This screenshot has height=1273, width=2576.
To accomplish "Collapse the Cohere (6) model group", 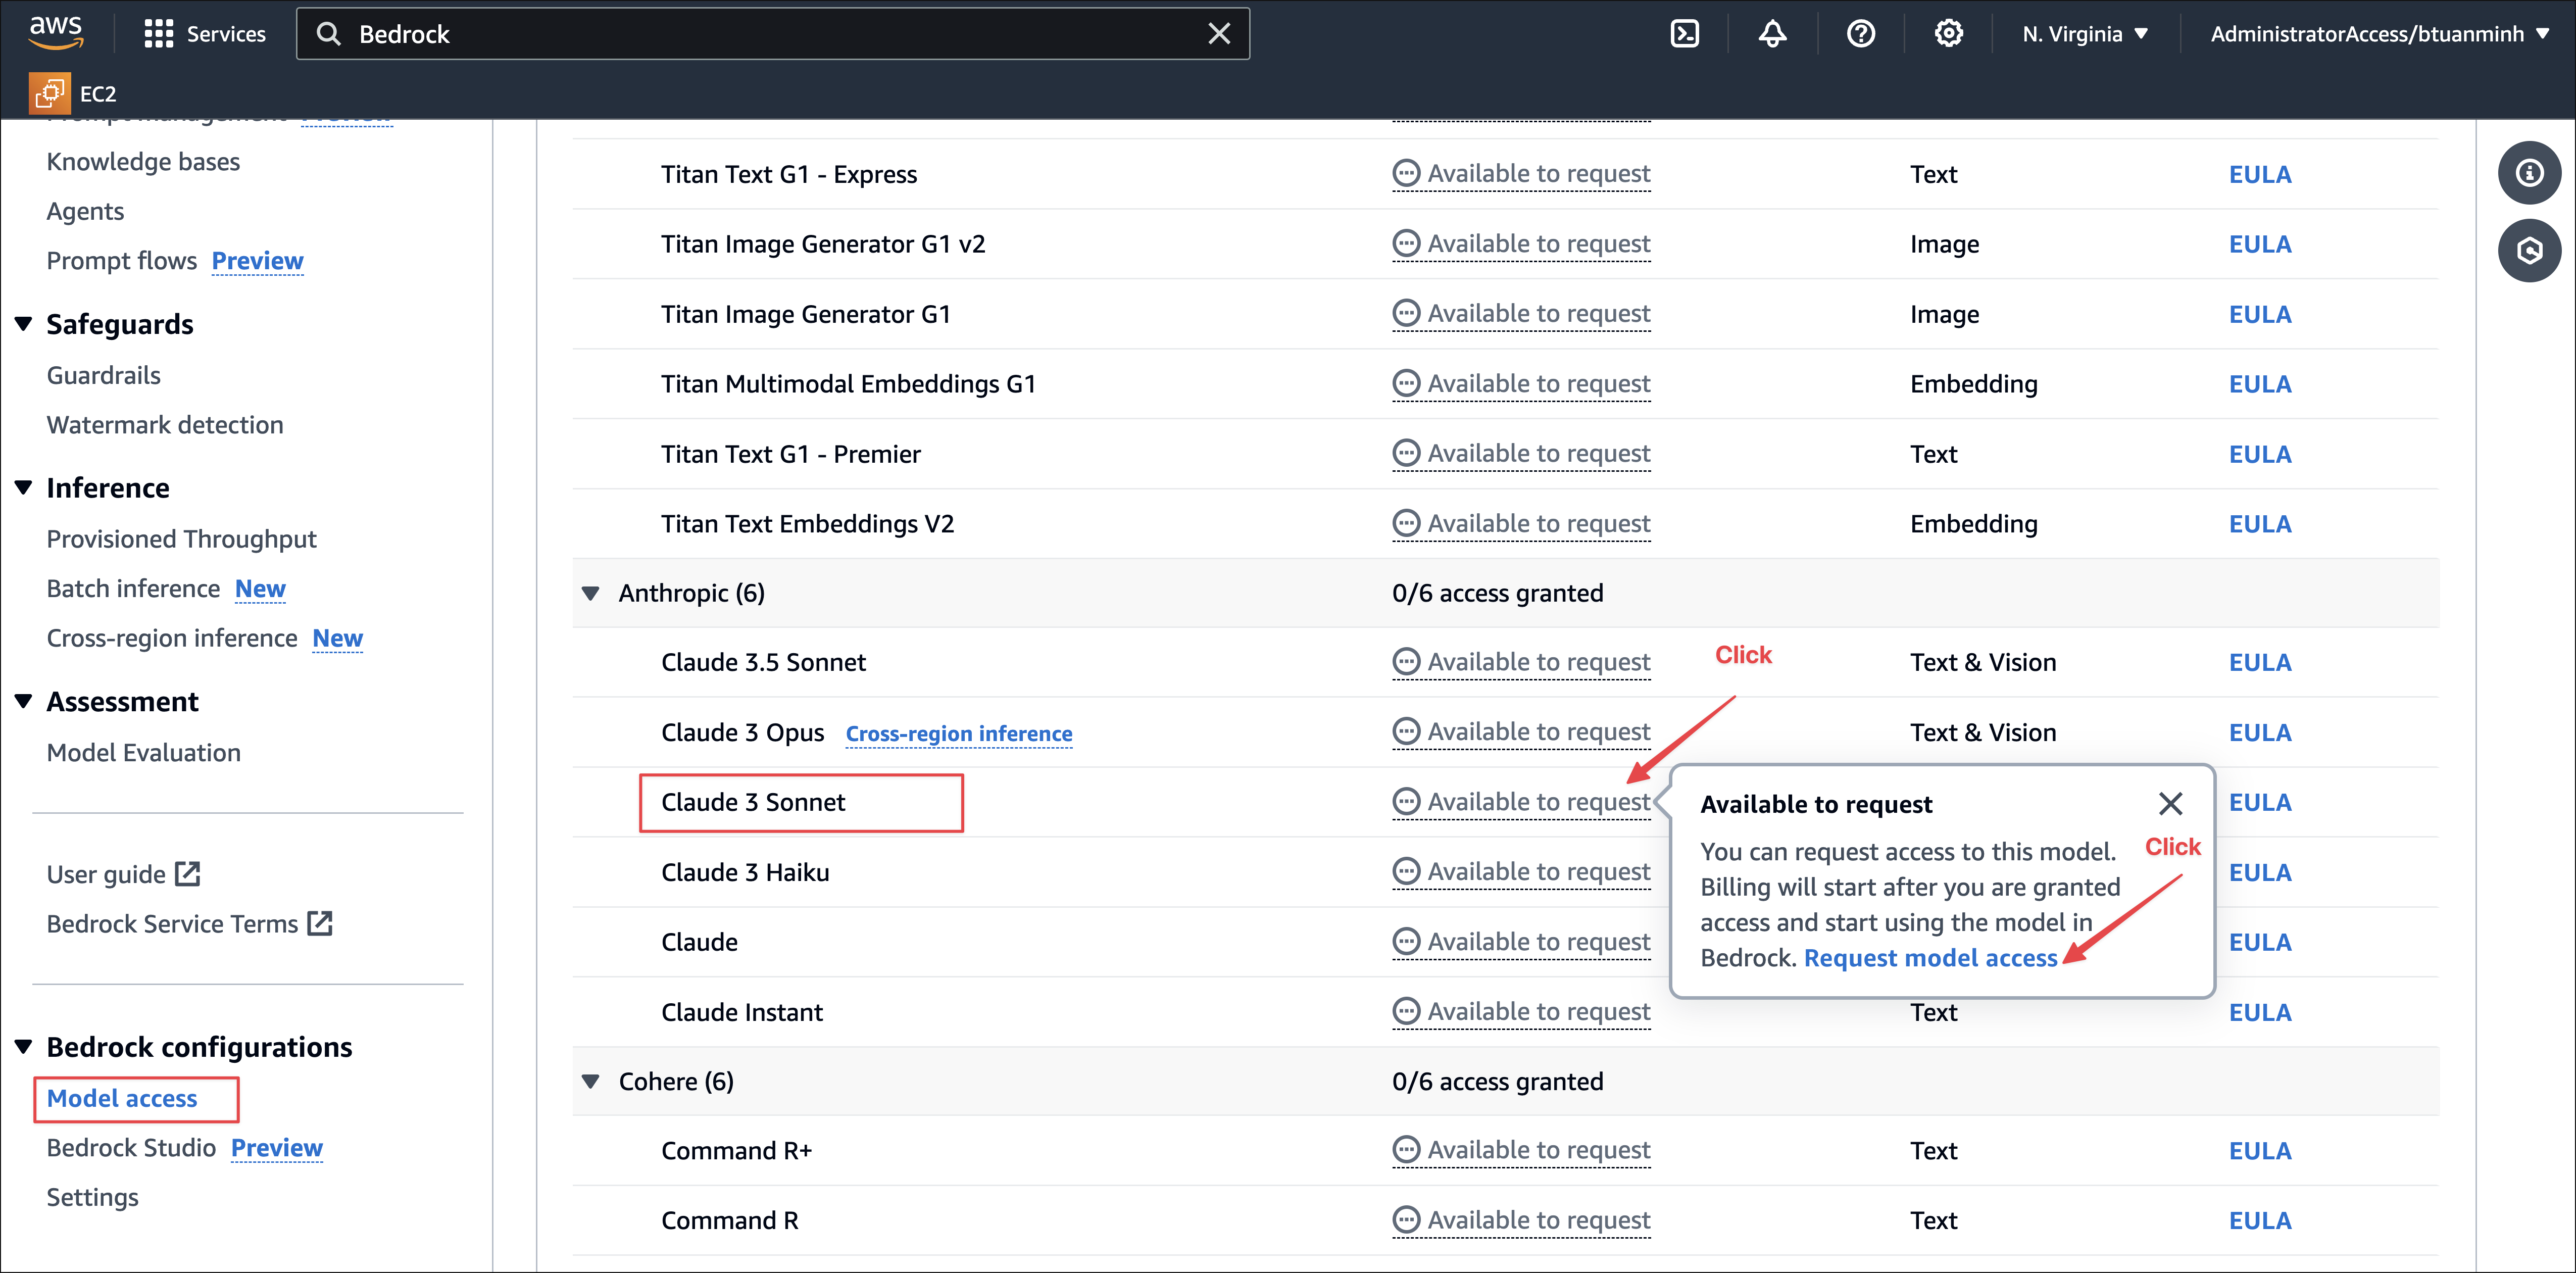I will [591, 1081].
